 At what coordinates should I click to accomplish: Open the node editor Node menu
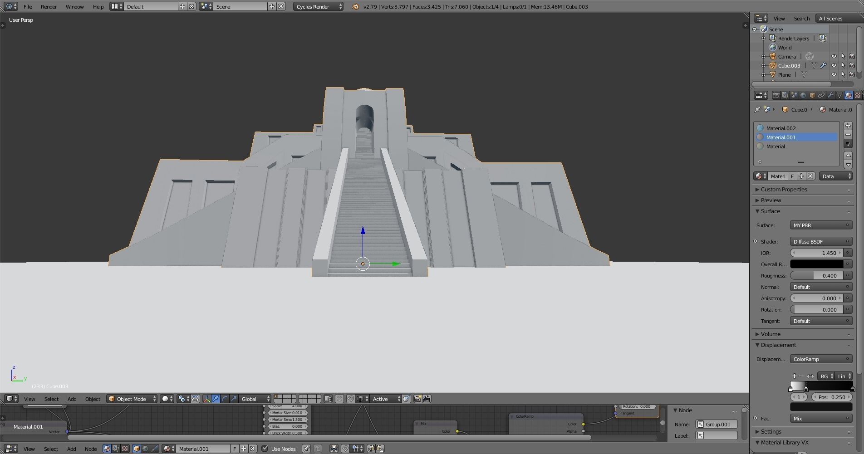click(91, 449)
